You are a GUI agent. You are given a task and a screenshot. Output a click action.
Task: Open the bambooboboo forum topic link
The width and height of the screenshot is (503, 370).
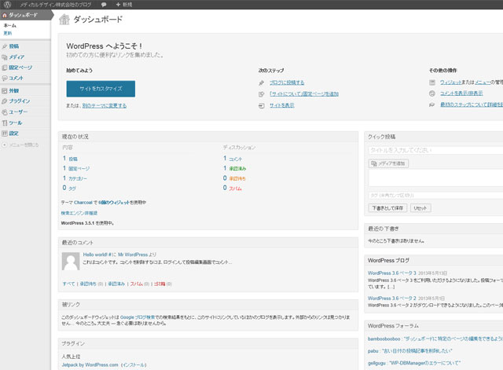point(435,339)
